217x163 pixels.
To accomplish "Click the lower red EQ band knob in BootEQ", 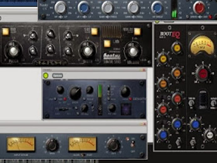I will point(163,109).
